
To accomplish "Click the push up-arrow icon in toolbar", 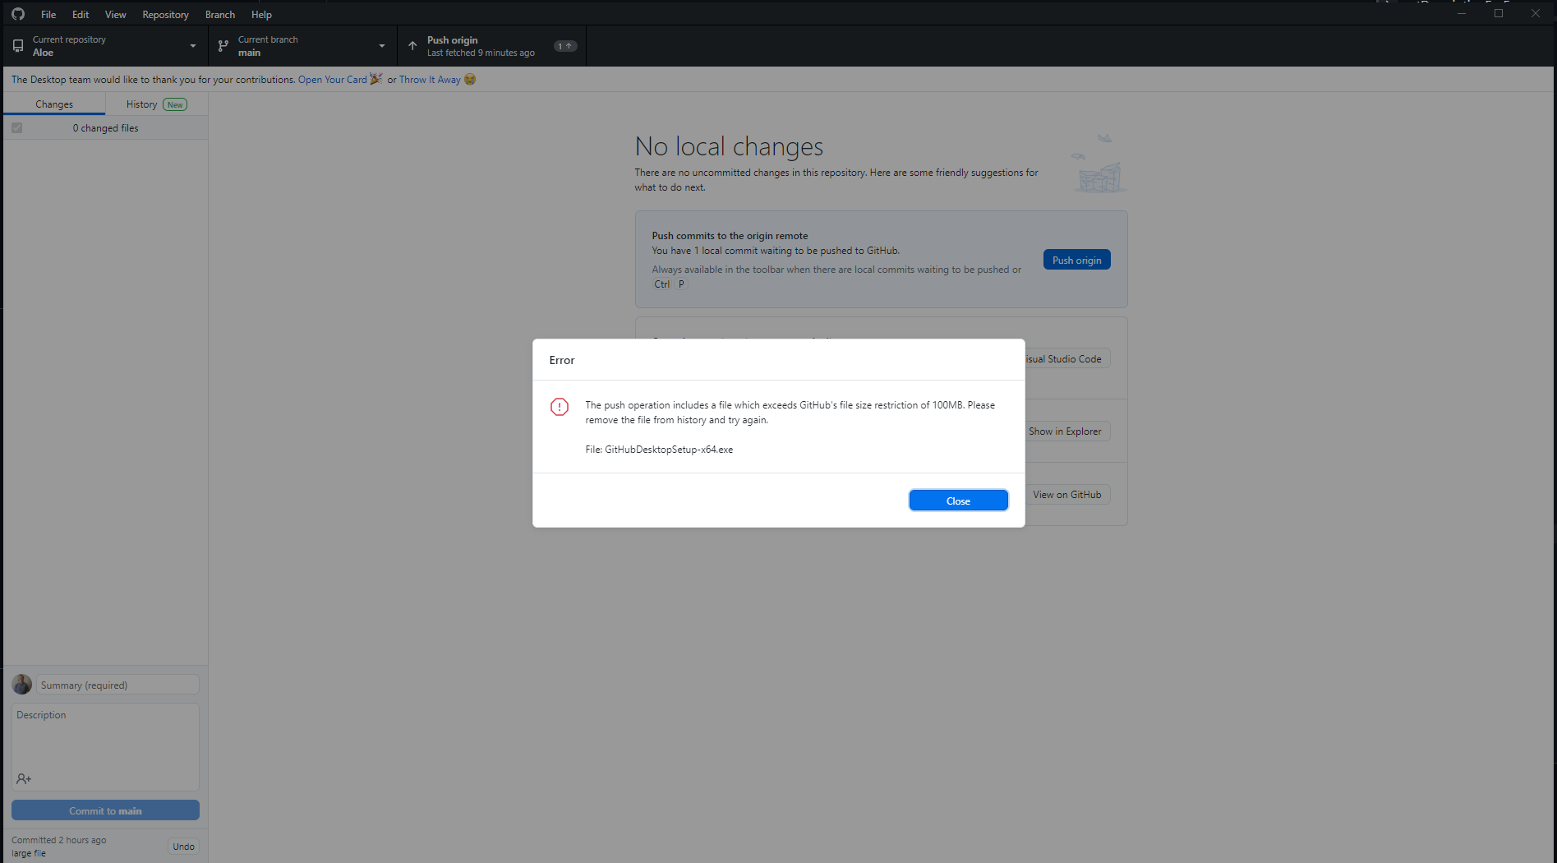I will tap(412, 46).
